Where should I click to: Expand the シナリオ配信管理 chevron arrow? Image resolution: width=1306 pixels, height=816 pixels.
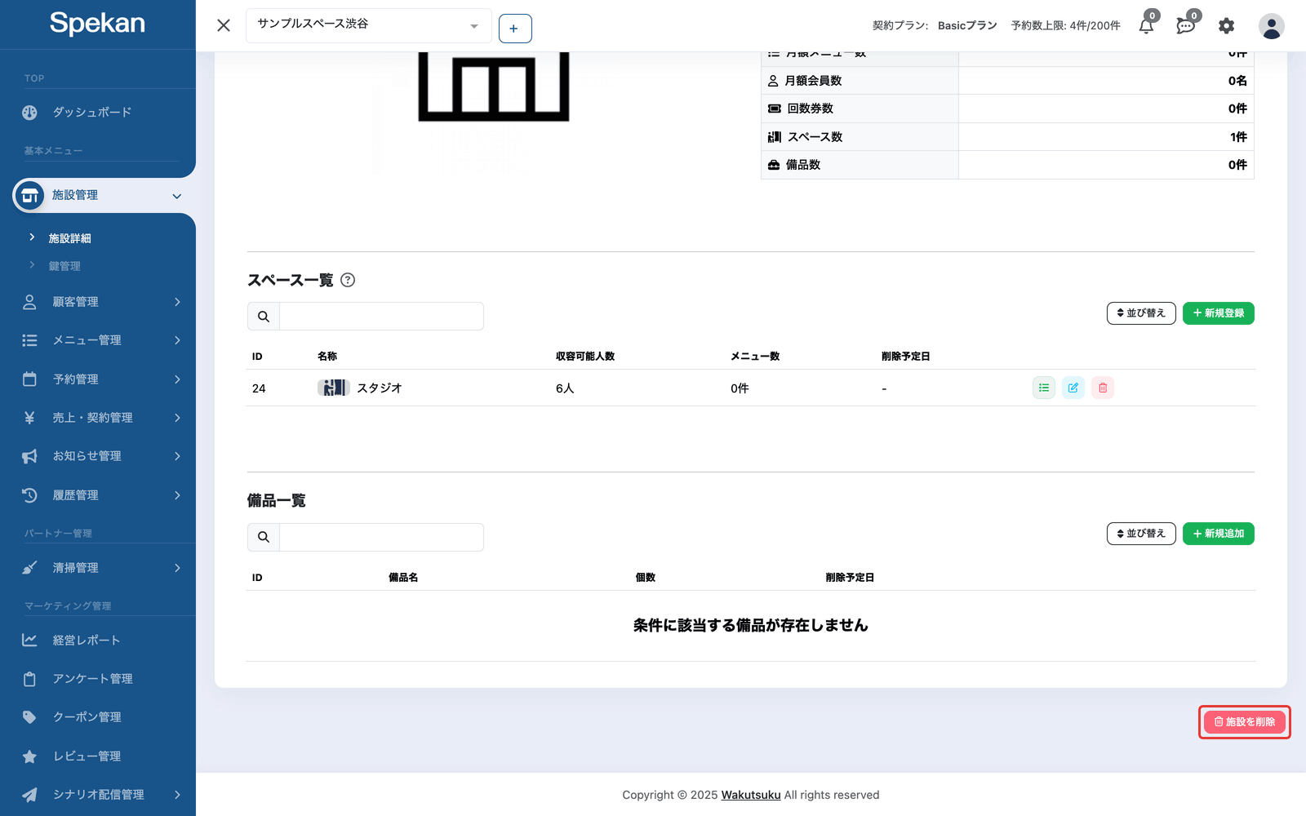point(177,795)
